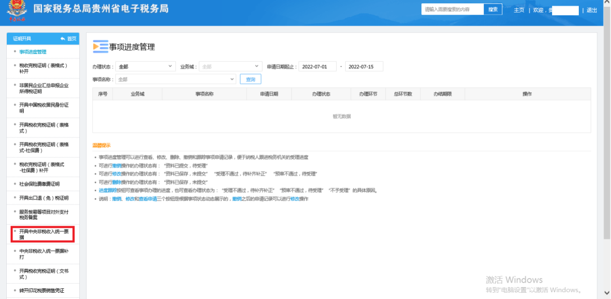Image resolution: width=611 pixels, height=299 pixels.
Task: Open the end date field 2022-07-15
Action: pos(364,66)
